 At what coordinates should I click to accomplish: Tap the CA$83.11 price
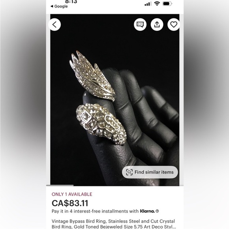tap(70, 203)
